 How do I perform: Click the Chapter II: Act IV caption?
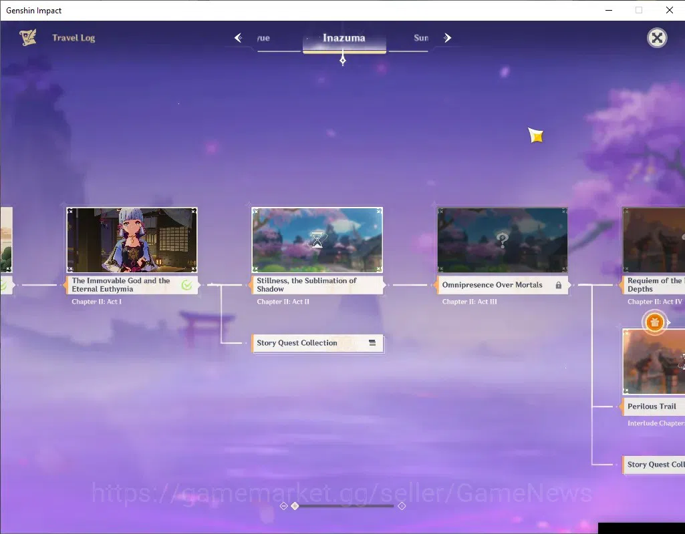click(655, 302)
